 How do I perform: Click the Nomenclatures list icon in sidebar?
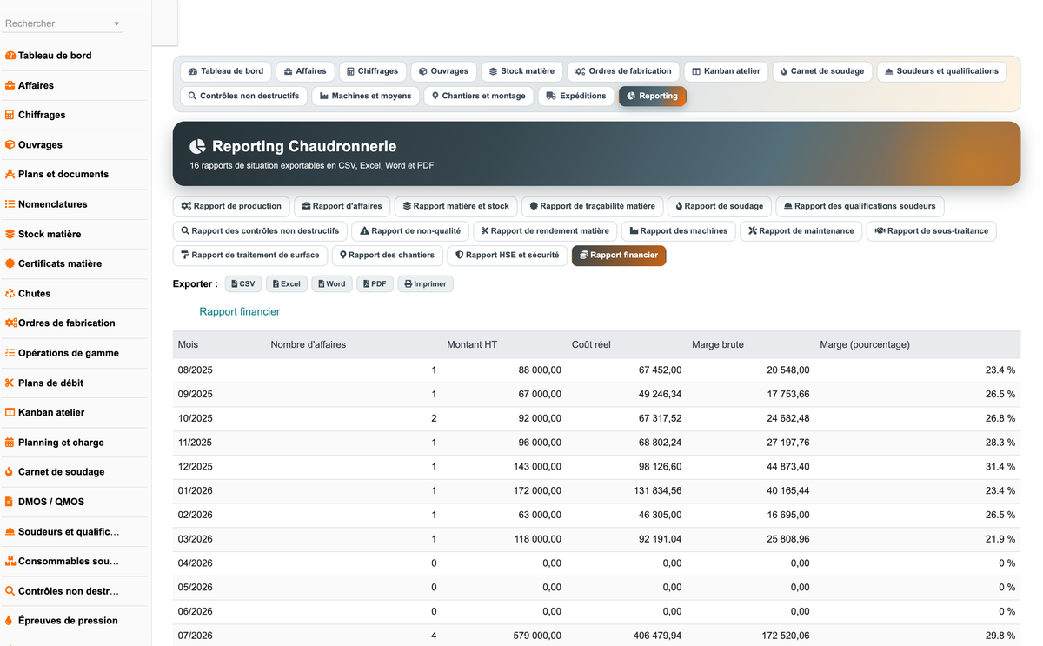(10, 204)
